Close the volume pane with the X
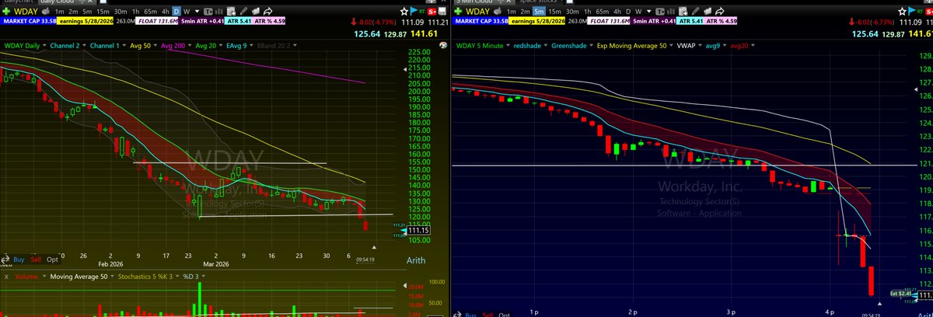 [5, 276]
